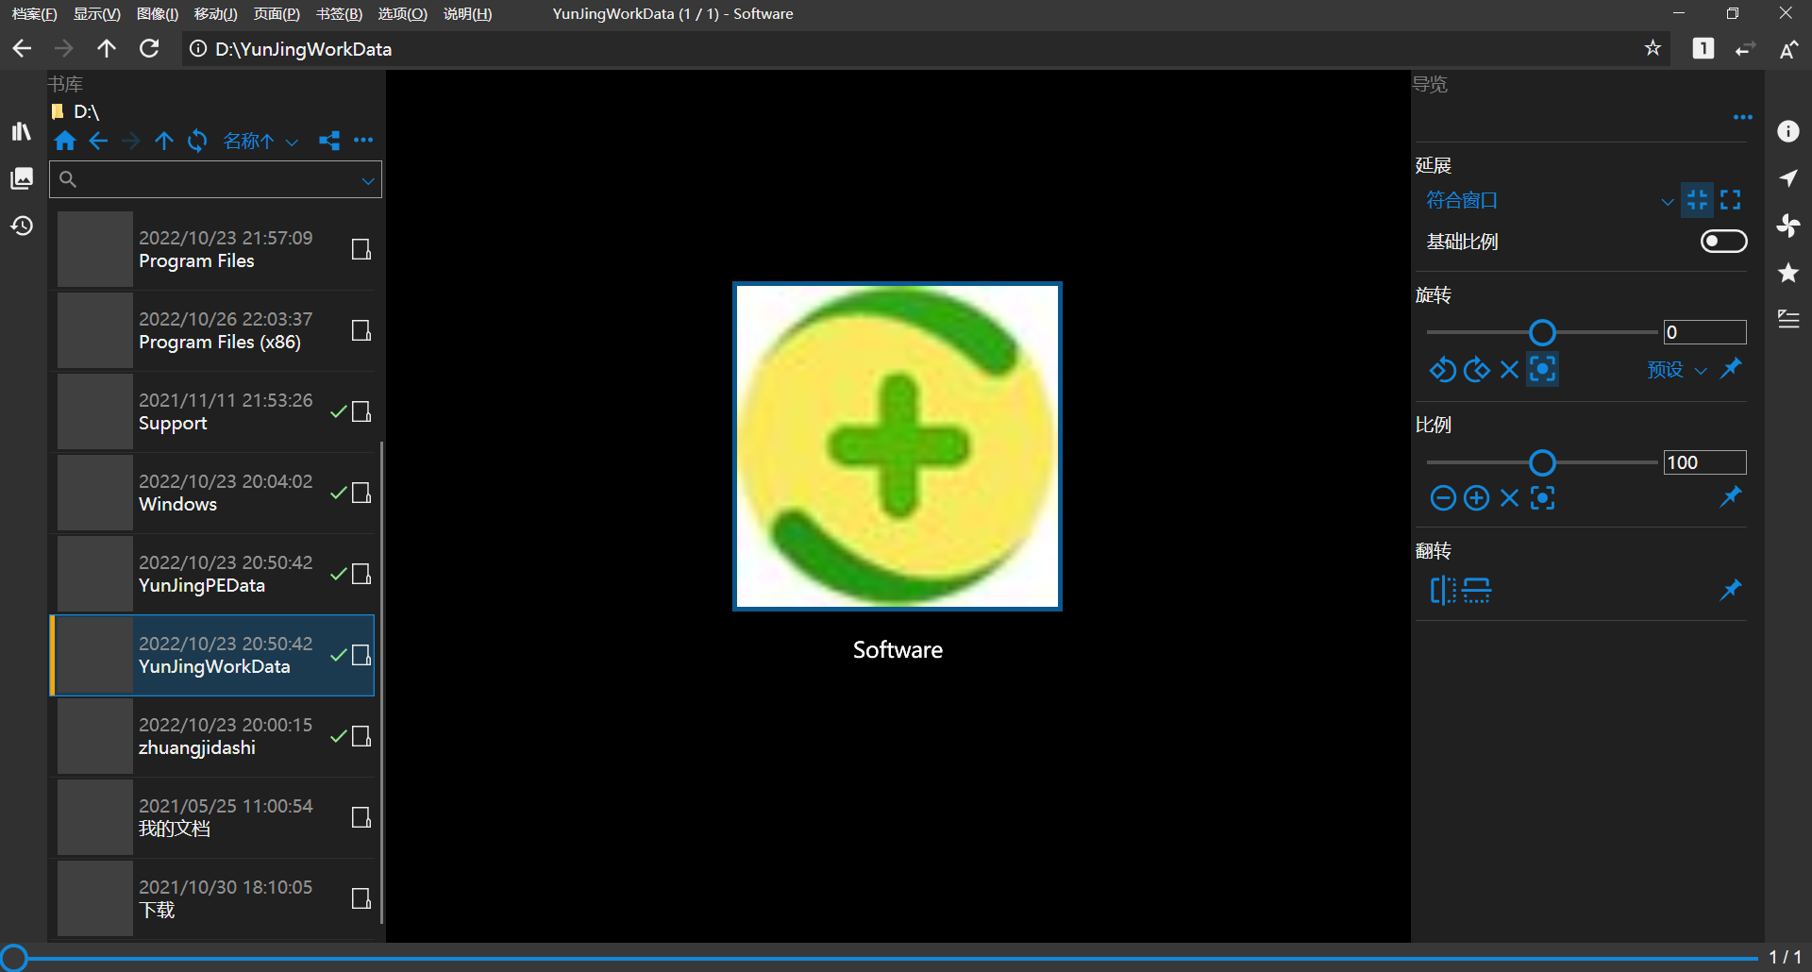Screen dimensions: 1812x972
Task: Go up one folder in library panel
Action: pyautogui.click(x=164, y=142)
